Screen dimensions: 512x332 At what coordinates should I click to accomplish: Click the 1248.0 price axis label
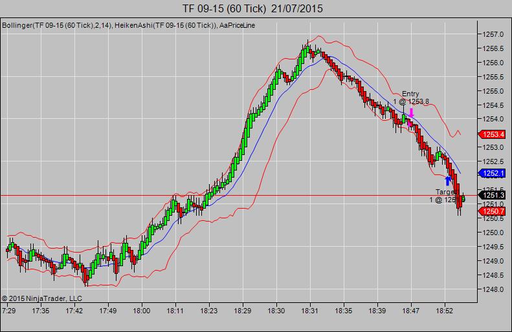coord(493,289)
